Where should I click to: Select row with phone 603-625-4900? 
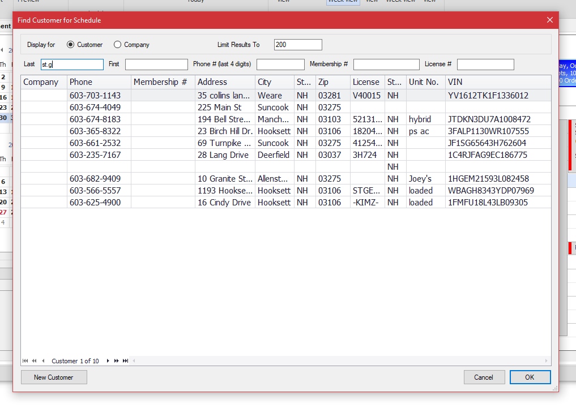click(286, 202)
